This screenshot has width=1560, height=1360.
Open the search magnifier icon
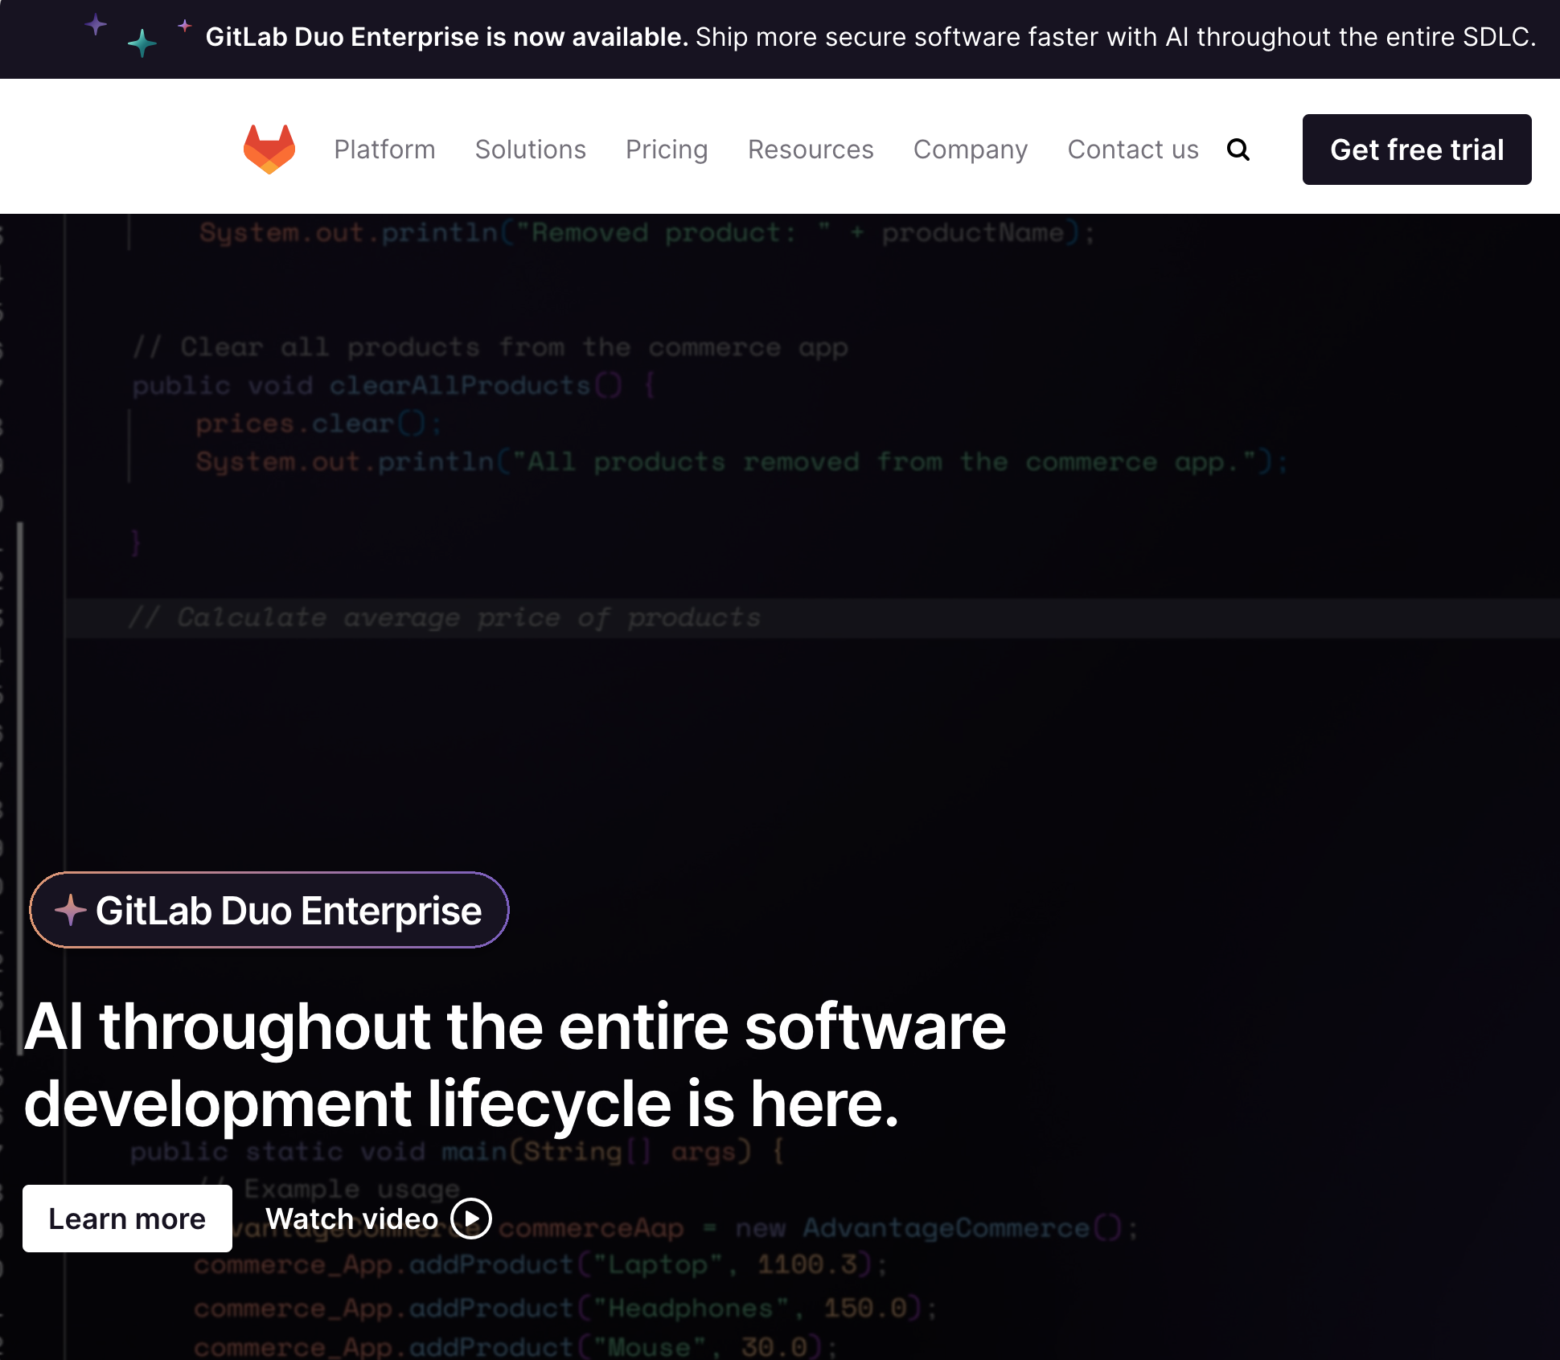pyautogui.click(x=1238, y=150)
